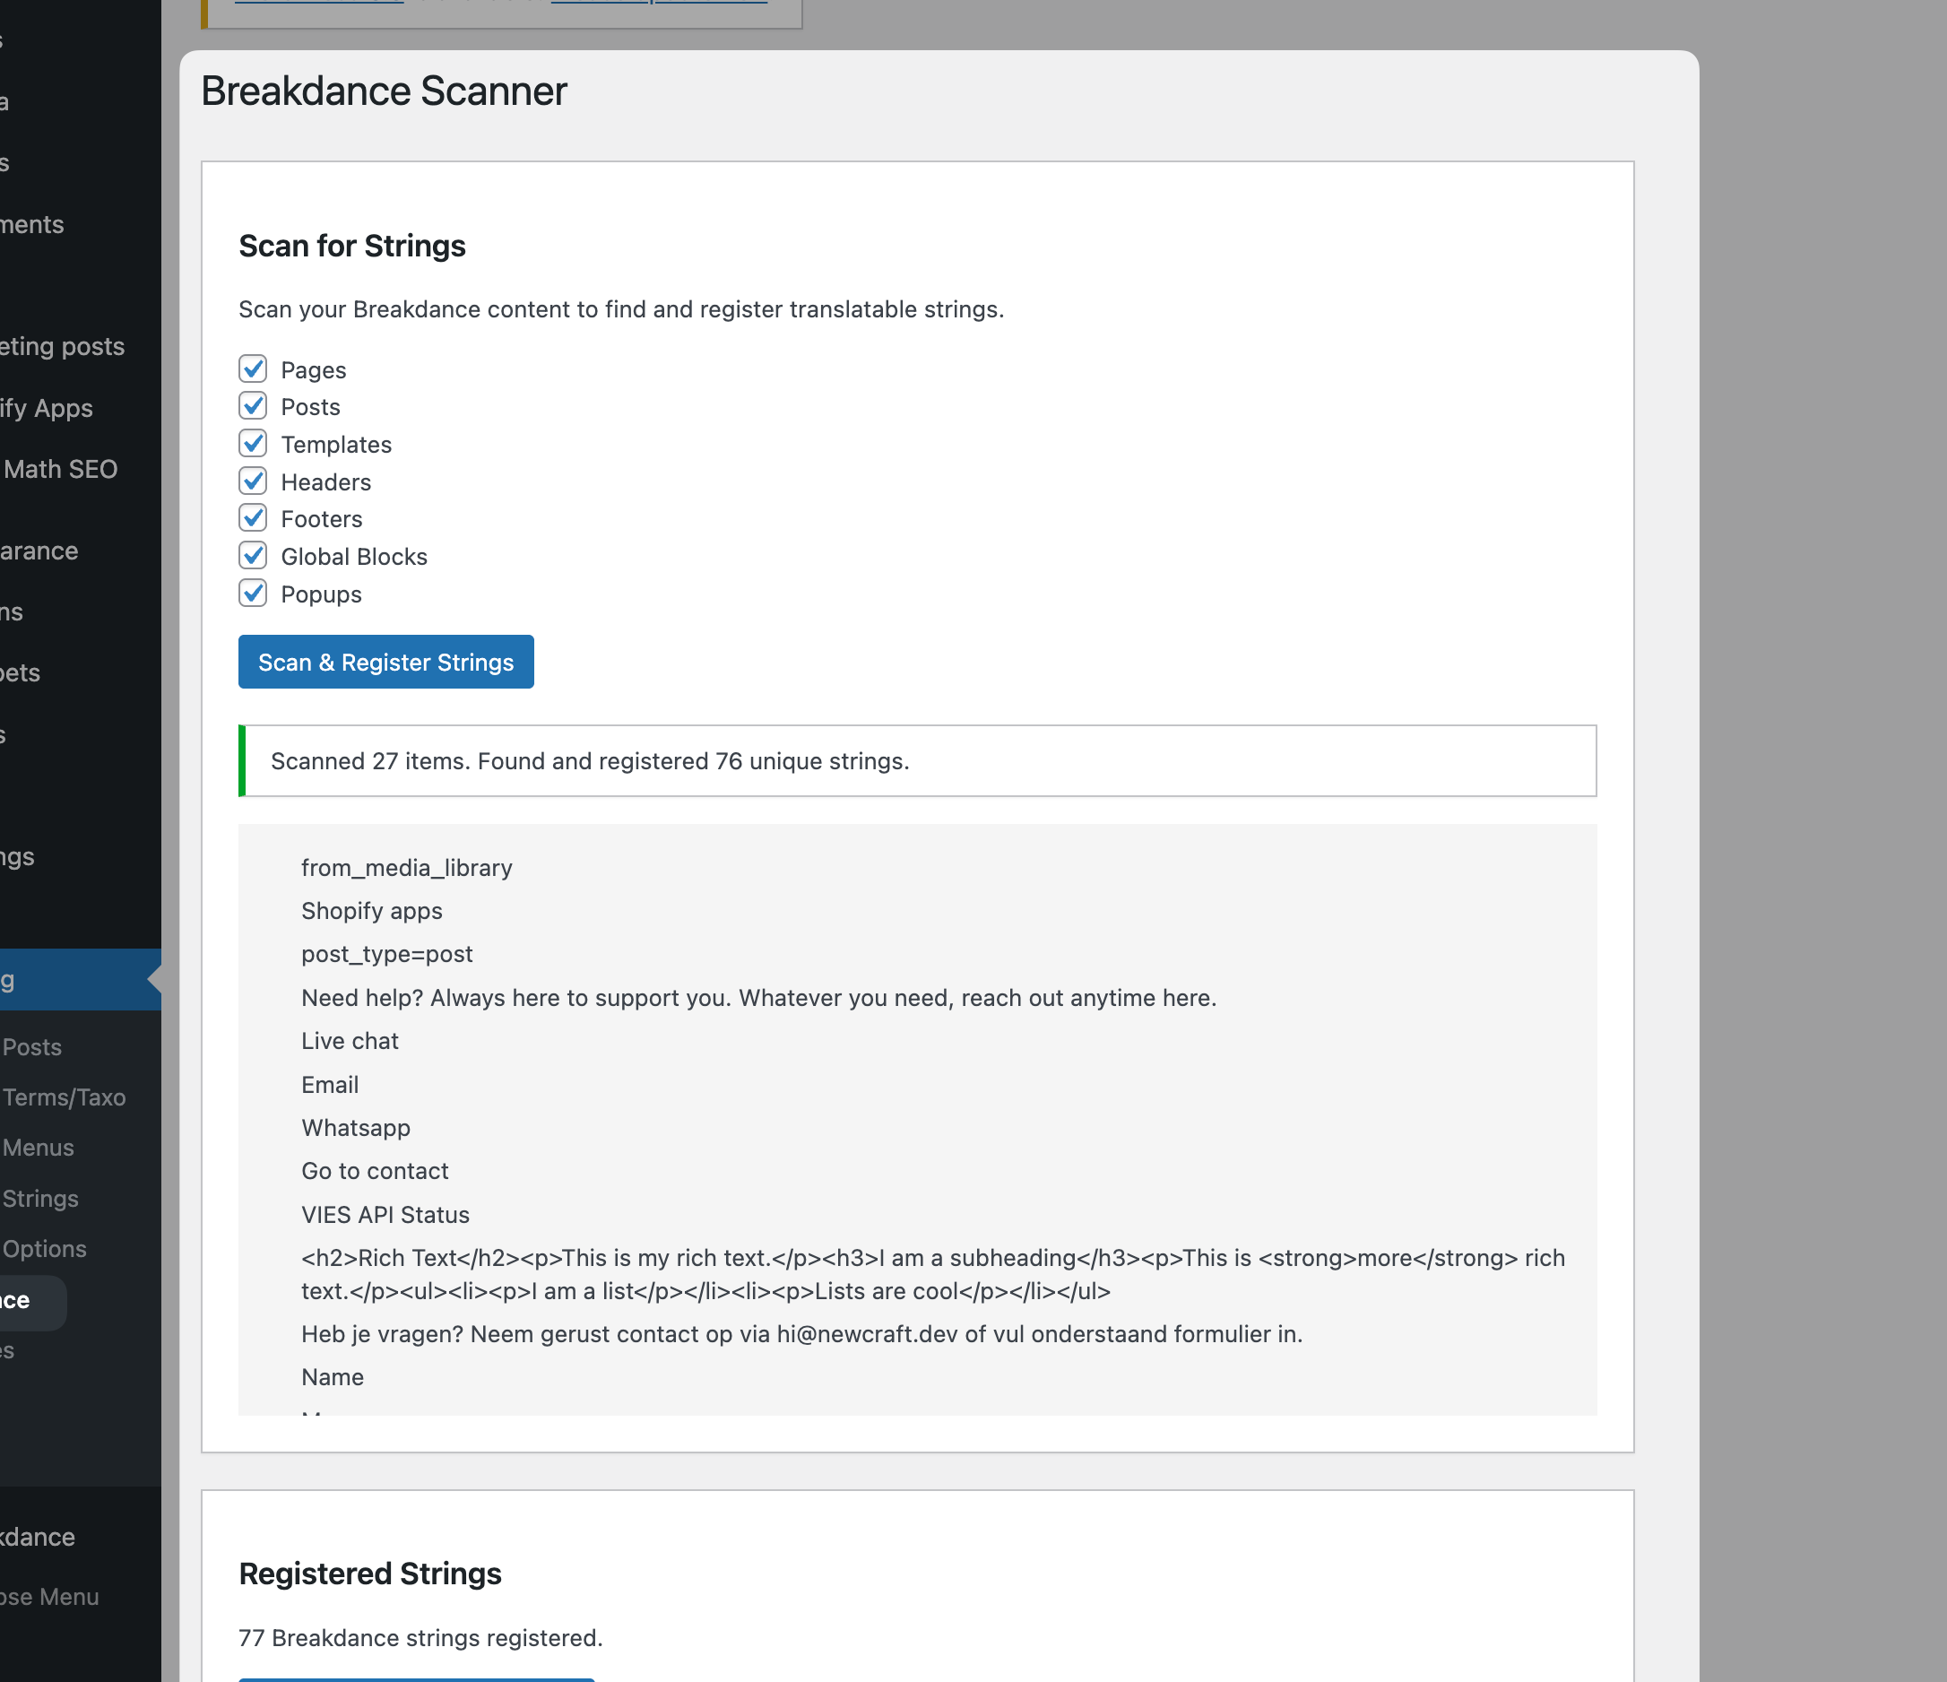
Task: Uncheck the Pages checkbox
Action: coord(253,369)
